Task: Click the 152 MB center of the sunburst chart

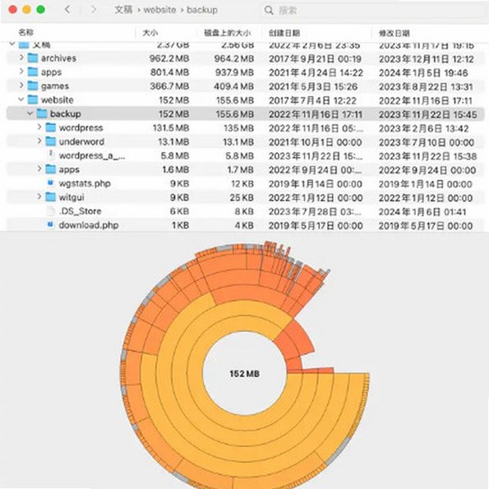Action: point(245,374)
